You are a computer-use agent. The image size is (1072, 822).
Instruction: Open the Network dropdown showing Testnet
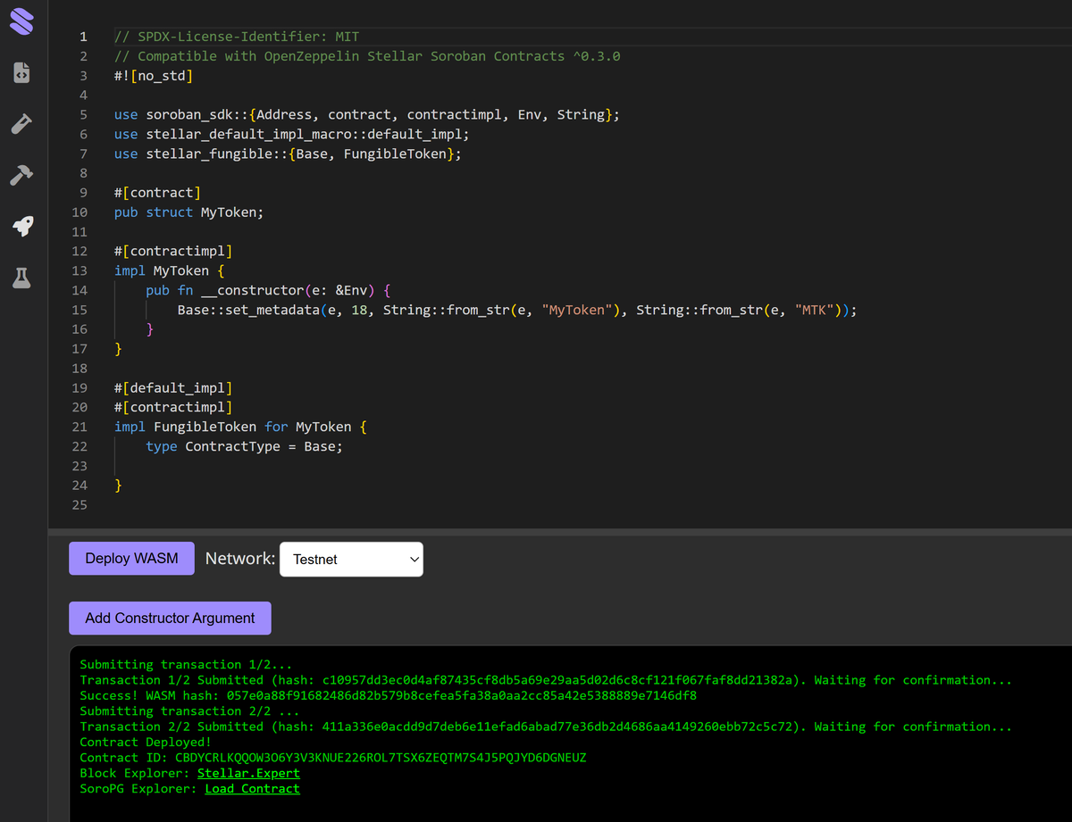click(x=351, y=560)
